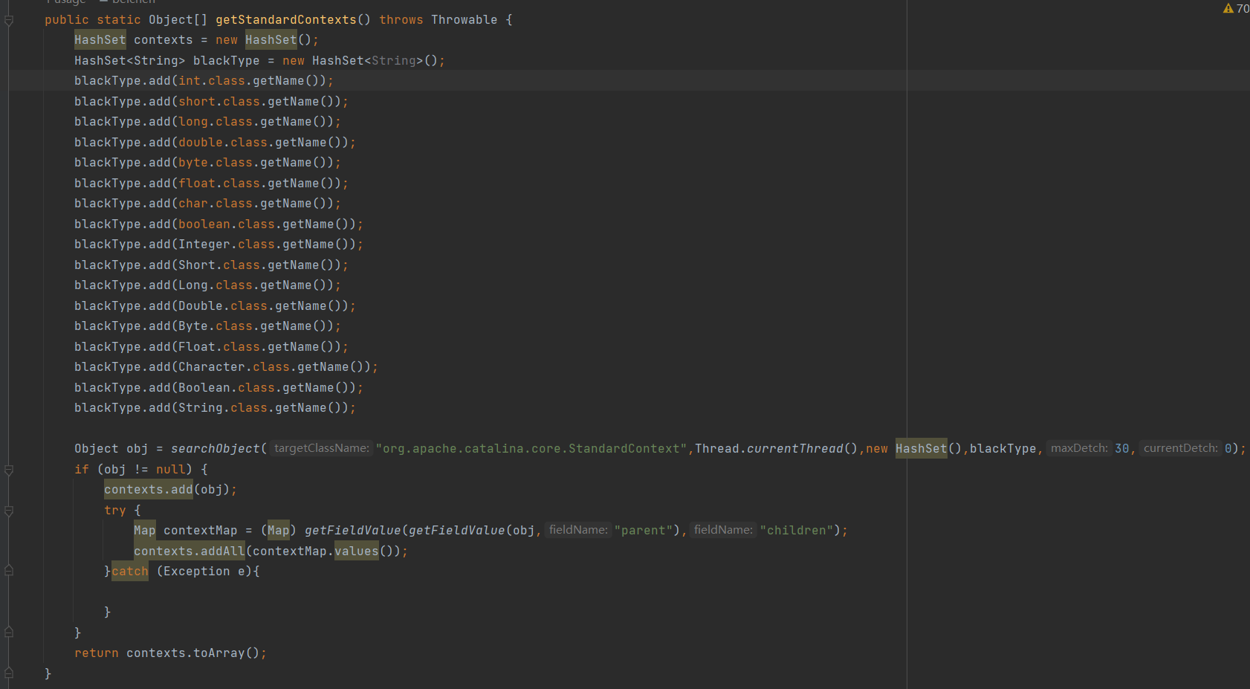This screenshot has width=1250, height=689.
Task: Click the return keyword
Action: (97, 653)
